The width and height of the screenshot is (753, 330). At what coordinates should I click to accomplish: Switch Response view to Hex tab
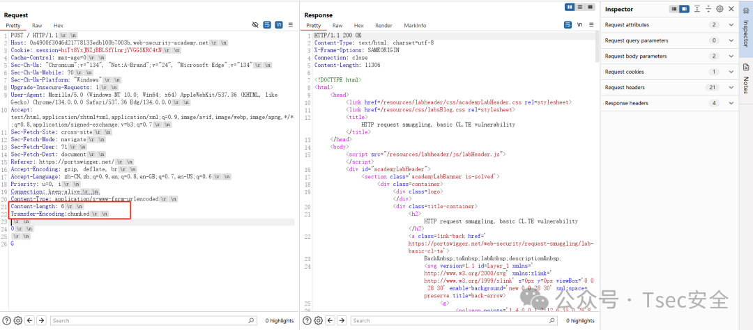pyautogui.click(x=359, y=26)
